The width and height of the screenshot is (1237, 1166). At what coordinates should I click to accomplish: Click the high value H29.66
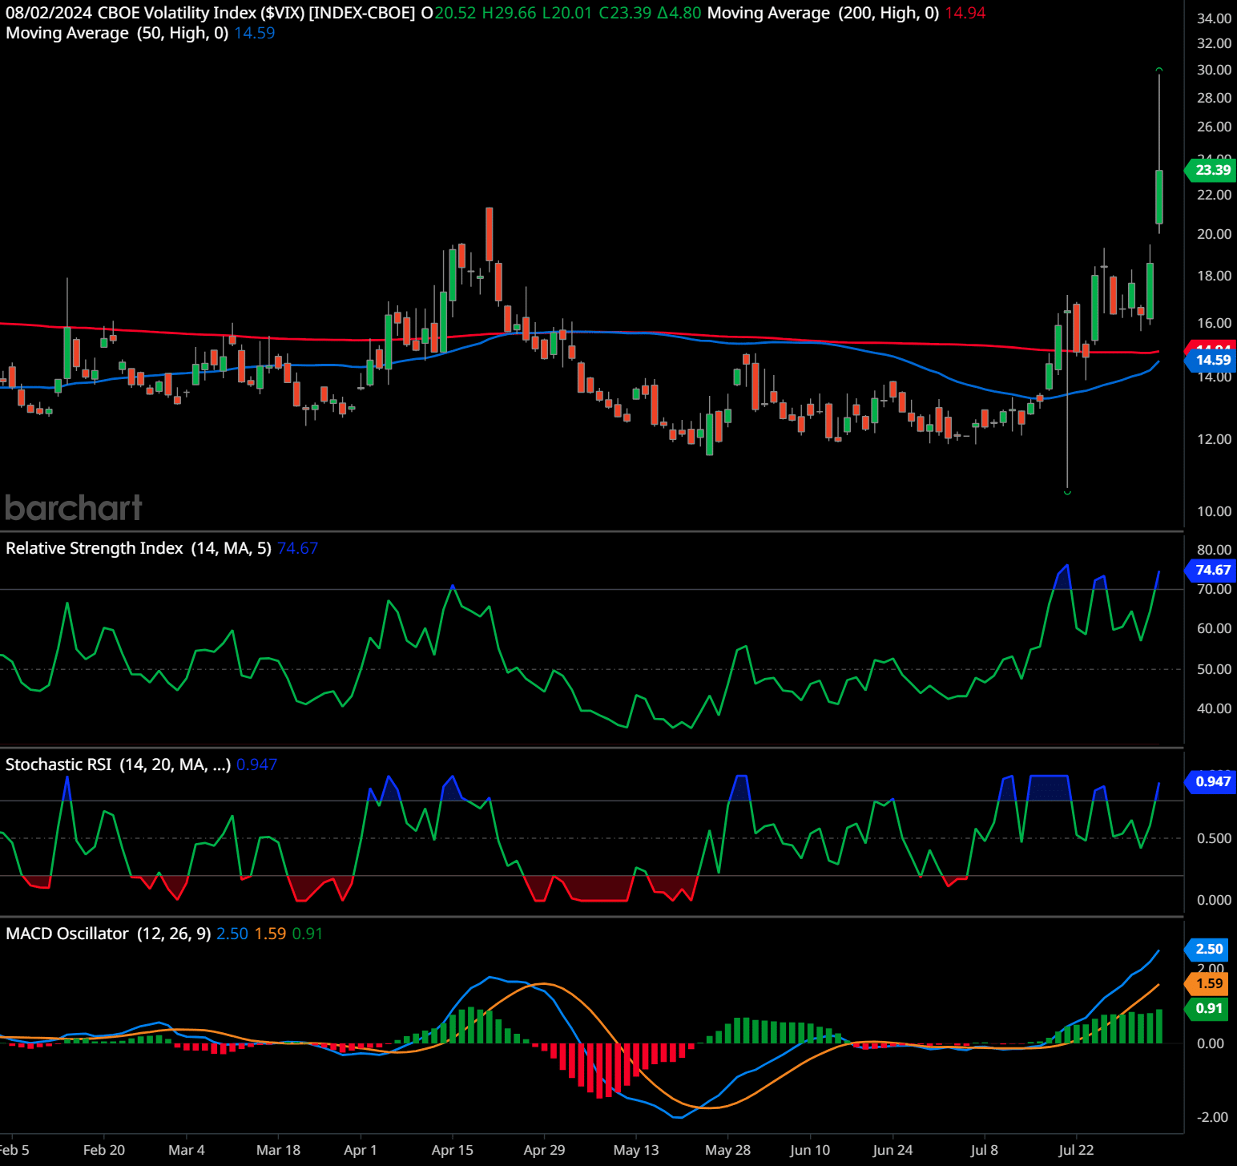click(x=509, y=13)
